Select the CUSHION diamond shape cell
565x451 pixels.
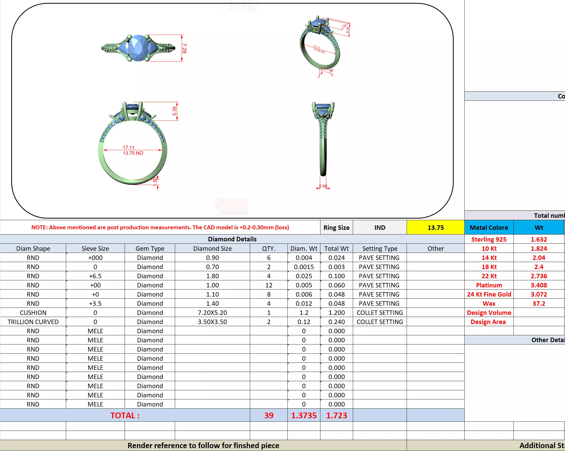[33, 313]
